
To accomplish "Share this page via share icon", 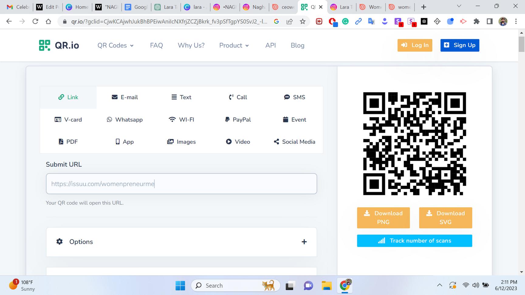I will [x=290, y=21].
